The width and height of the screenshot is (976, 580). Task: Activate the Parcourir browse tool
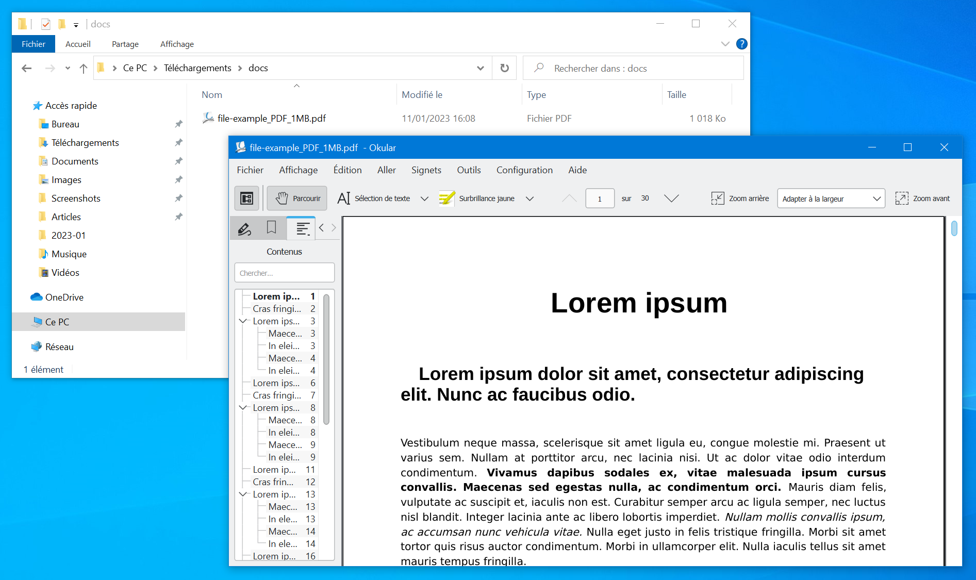click(x=297, y=198)
